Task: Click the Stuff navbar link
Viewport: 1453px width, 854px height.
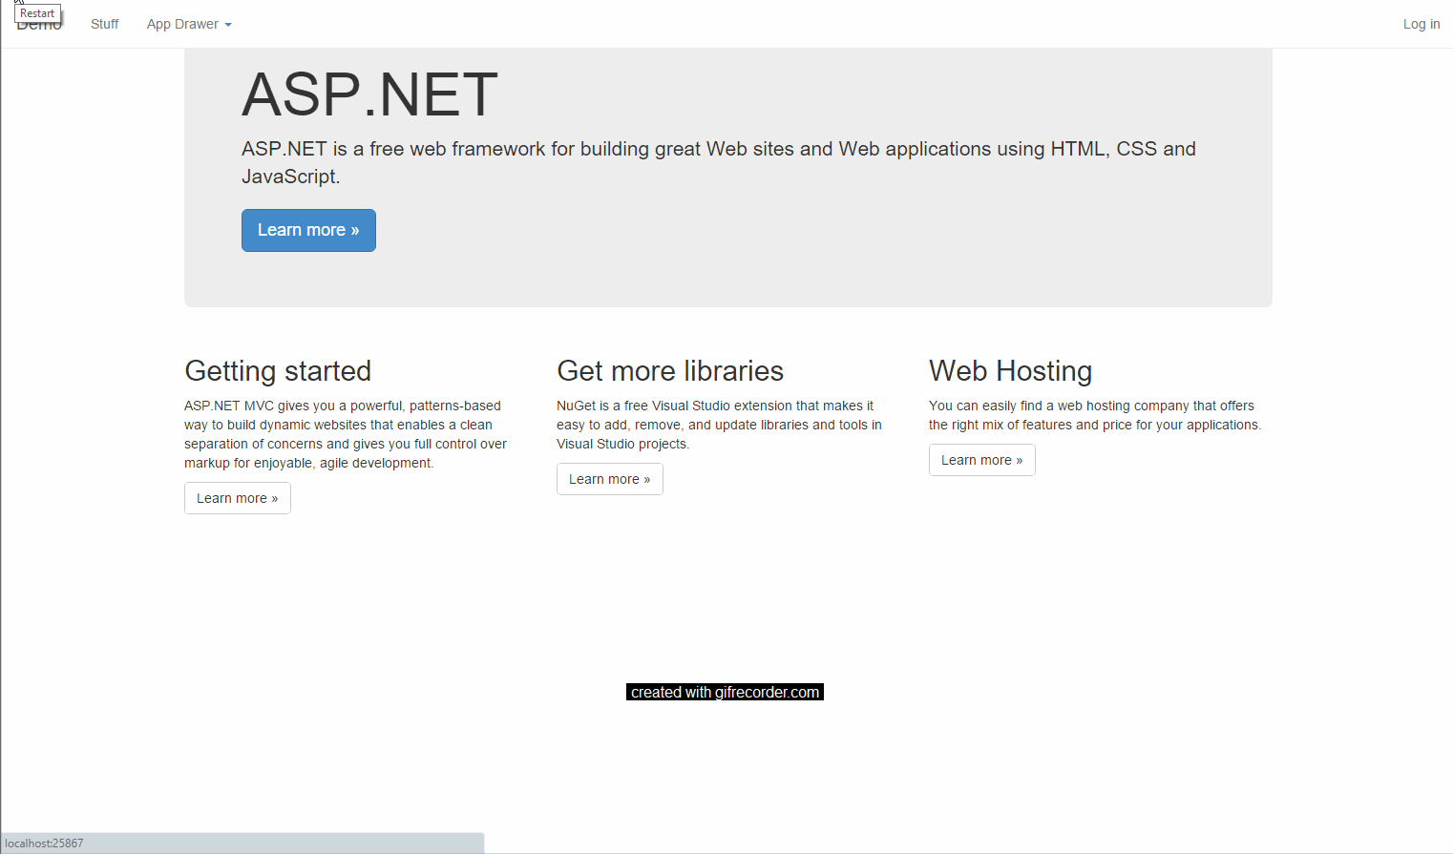Action: tap(104, 24)
